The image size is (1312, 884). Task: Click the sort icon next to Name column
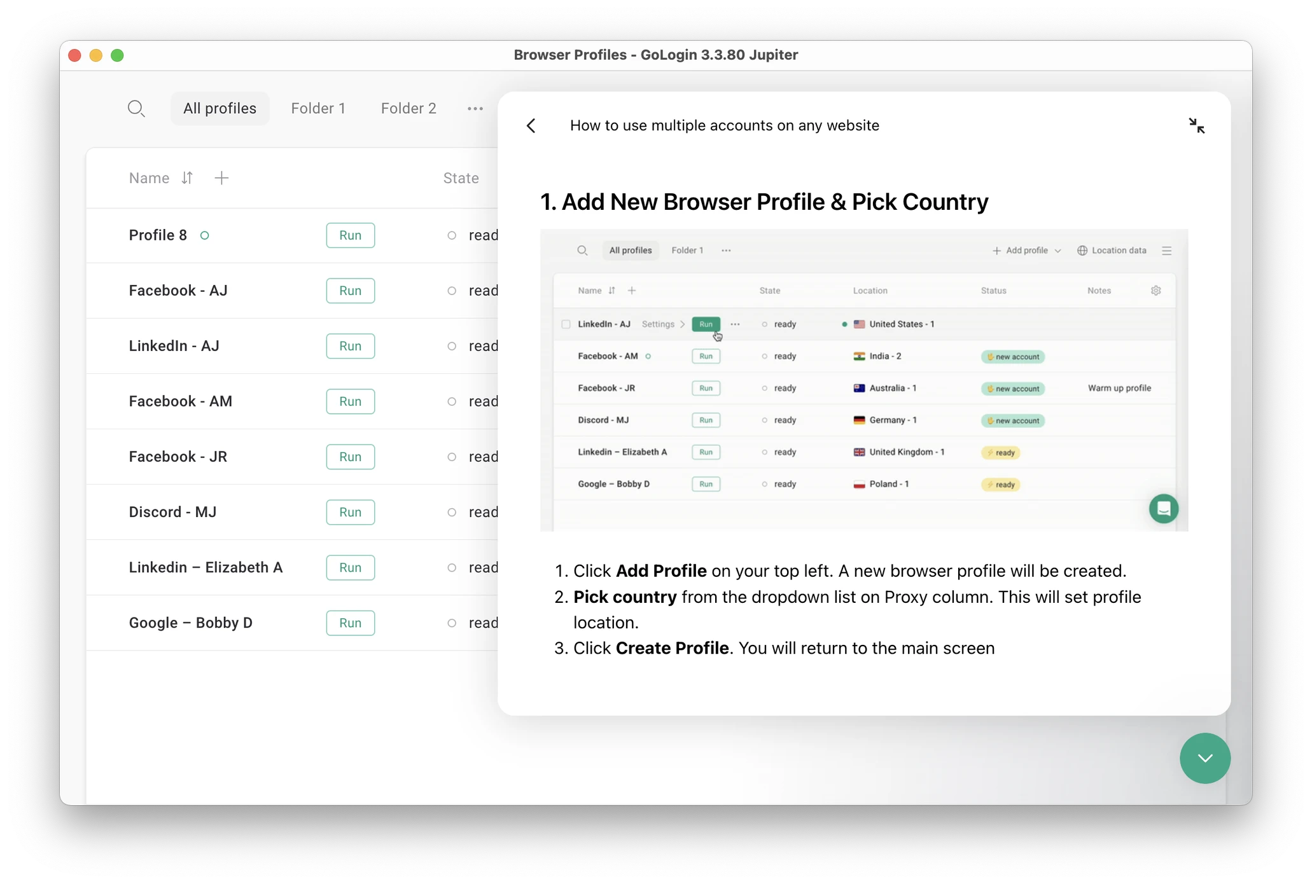(186, 177)
